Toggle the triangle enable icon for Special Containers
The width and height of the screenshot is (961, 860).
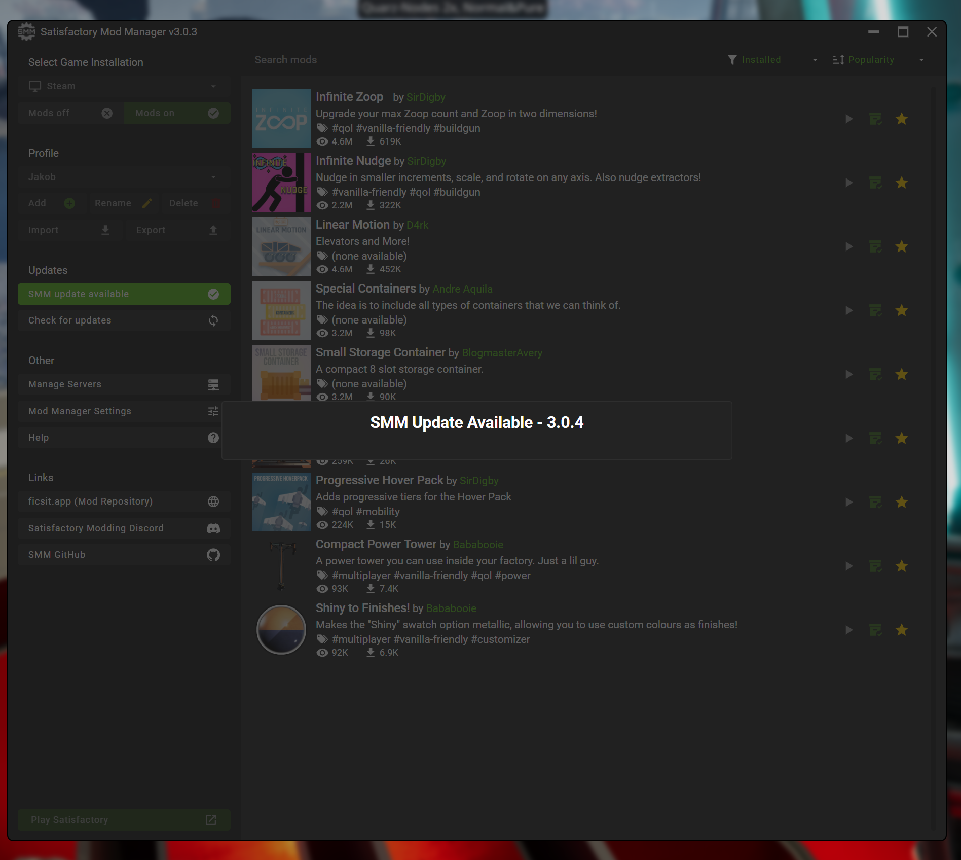click(x=849, y=310)
